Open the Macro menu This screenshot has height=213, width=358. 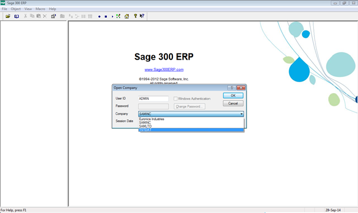tap(40, 9)
